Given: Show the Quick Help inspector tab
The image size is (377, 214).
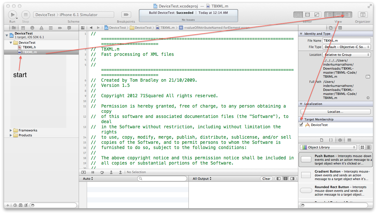Looking at the screenshot, I should (x=340, y=28).
